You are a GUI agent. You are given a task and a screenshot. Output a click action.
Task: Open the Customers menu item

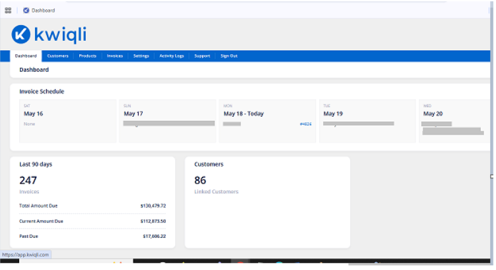click(57, 56)
